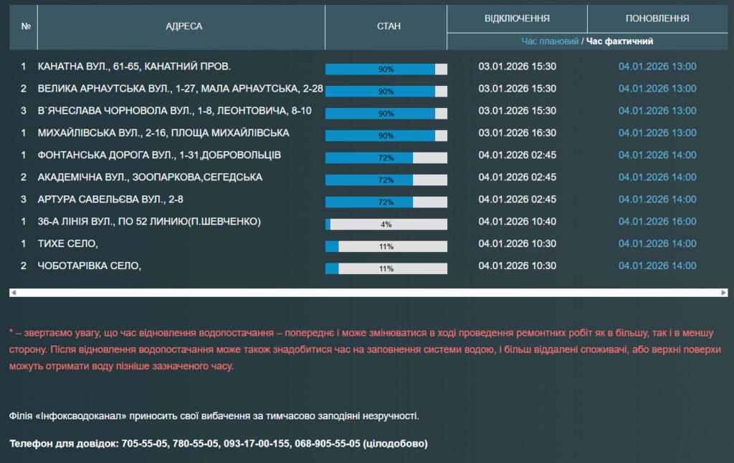
Task: Click the 11% progress bar for Тихе село
Action: [386, 247]
